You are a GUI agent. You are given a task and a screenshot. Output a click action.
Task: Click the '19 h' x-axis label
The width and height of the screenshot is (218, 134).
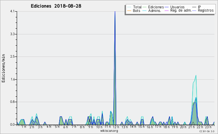(x=175, y=127)
